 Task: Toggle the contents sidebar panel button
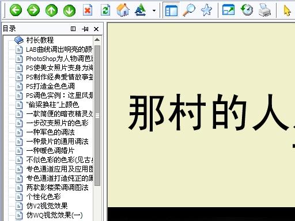[x=171, y=10]
